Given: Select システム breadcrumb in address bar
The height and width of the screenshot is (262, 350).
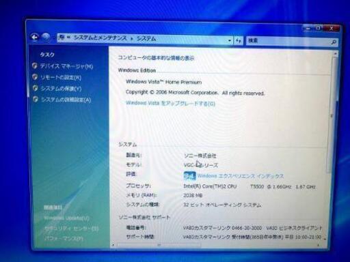Looking at the screenshot, I should coord(146,39).
